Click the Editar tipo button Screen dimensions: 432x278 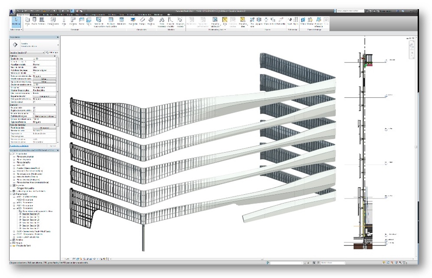point(52,53)
